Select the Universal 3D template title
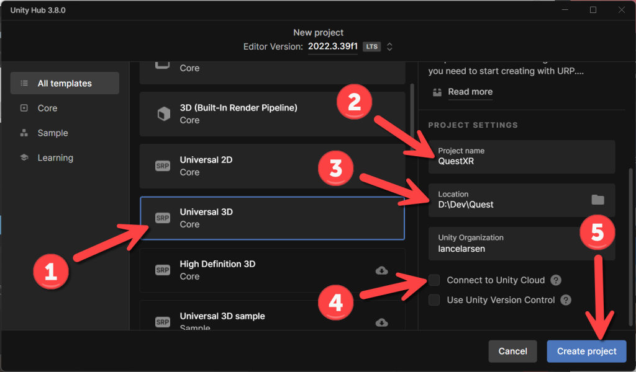The width and height of the screenshot is (636, 372). point(206,212)
